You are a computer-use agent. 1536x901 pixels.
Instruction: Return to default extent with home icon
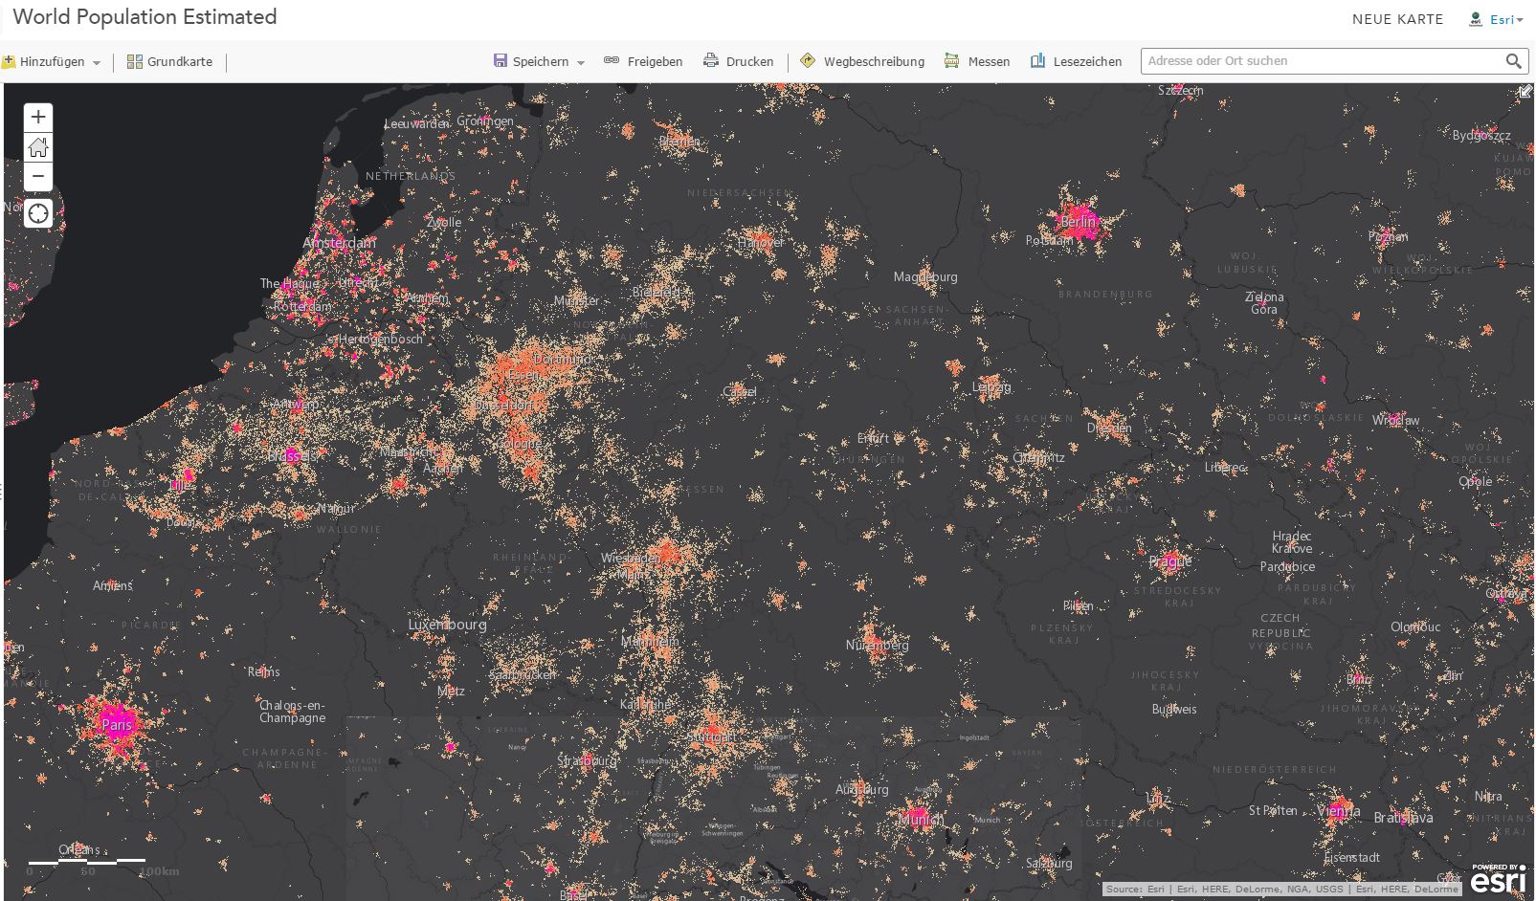pos(38,146)
